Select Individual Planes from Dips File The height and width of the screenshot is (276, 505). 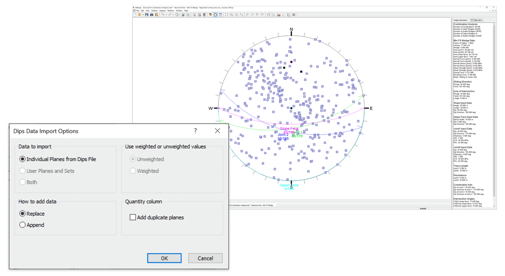coord(22,159)
